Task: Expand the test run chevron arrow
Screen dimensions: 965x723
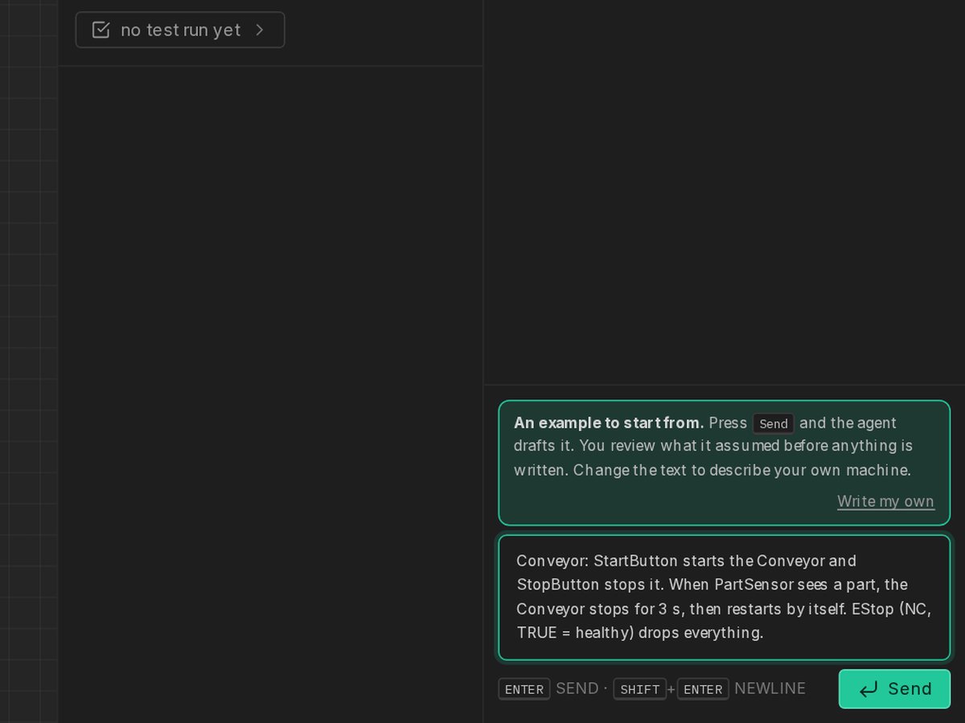Action: coord(260,30)
